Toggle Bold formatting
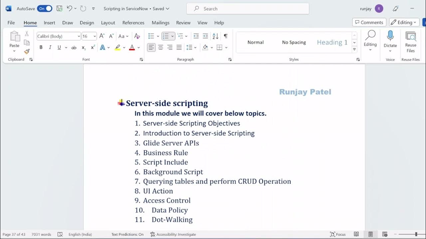426x239 pixels. [x=41, y=47]
